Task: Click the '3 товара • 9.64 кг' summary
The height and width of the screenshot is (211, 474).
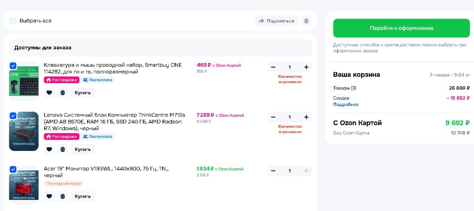Action: [x=450, y=75]
